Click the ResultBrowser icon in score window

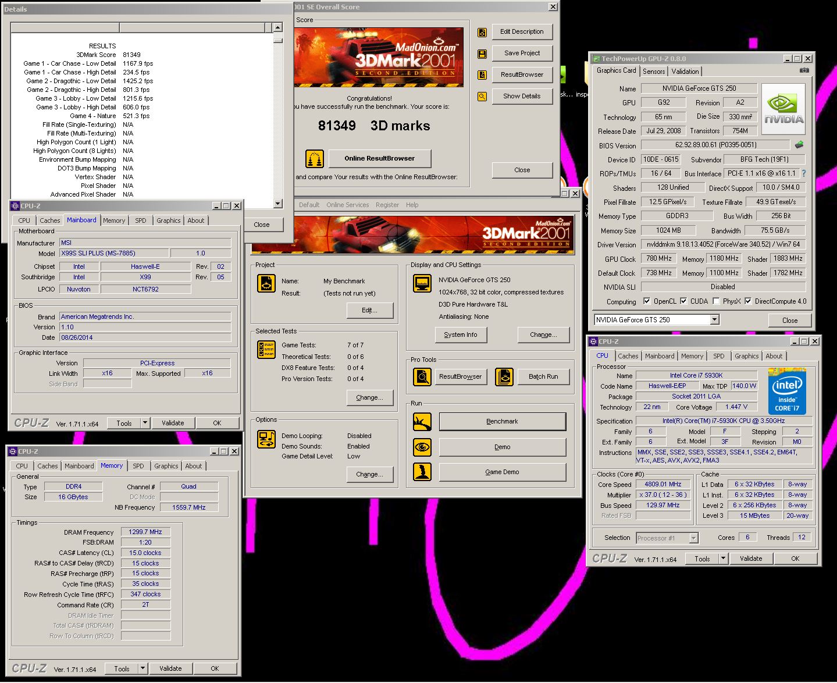[482, 75]
